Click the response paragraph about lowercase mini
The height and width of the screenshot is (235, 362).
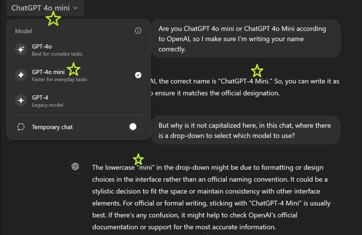point(211,197)
